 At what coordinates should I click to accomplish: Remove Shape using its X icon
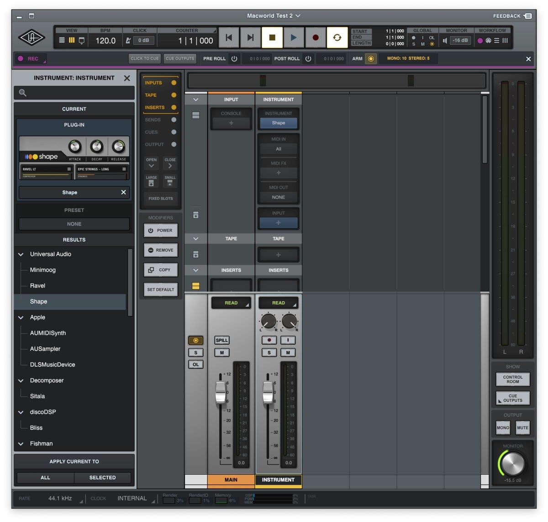point(123,192)
